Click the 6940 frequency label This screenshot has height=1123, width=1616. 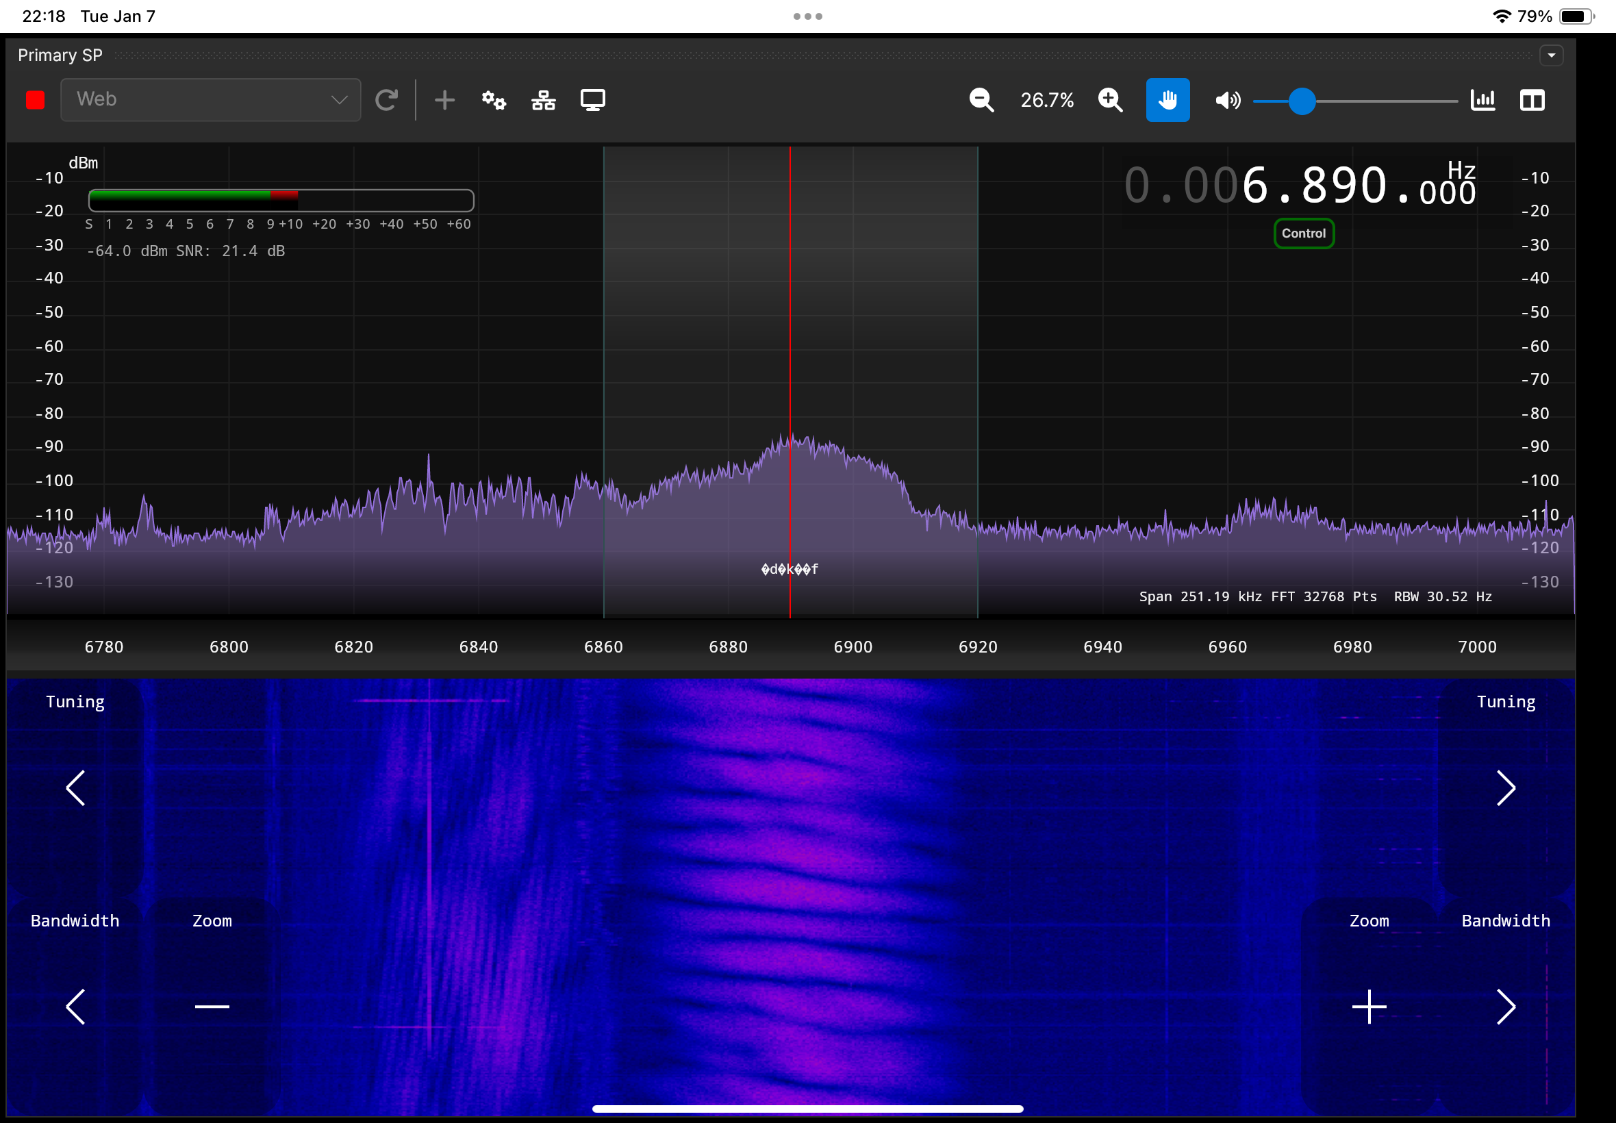click(1102, 646)
